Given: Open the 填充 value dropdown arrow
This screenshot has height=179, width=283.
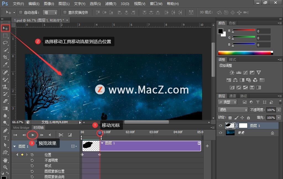Looking at the screenshot, I should point(279,118).
